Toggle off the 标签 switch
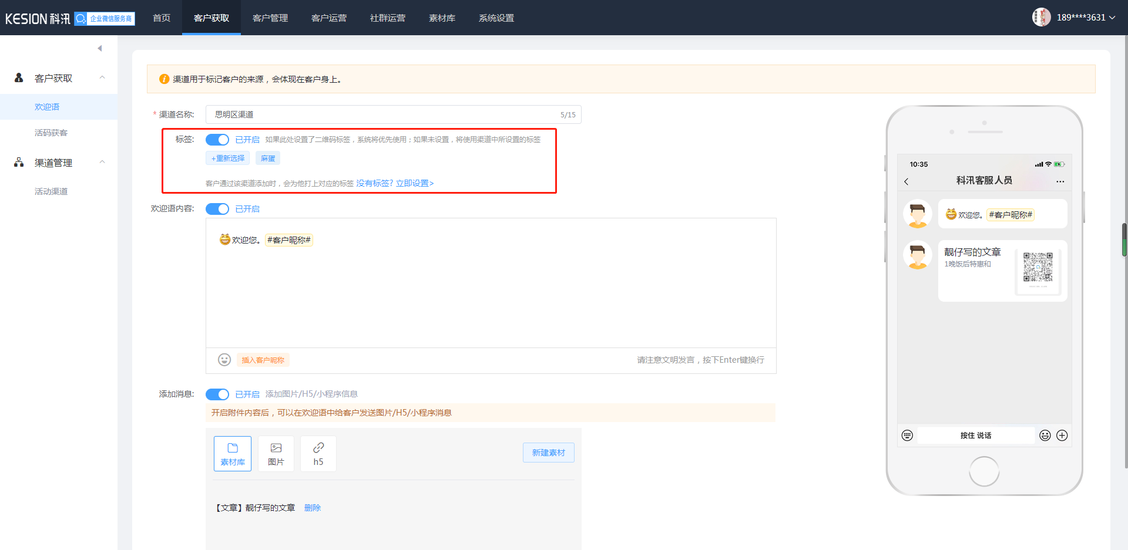 click(217, 140)
